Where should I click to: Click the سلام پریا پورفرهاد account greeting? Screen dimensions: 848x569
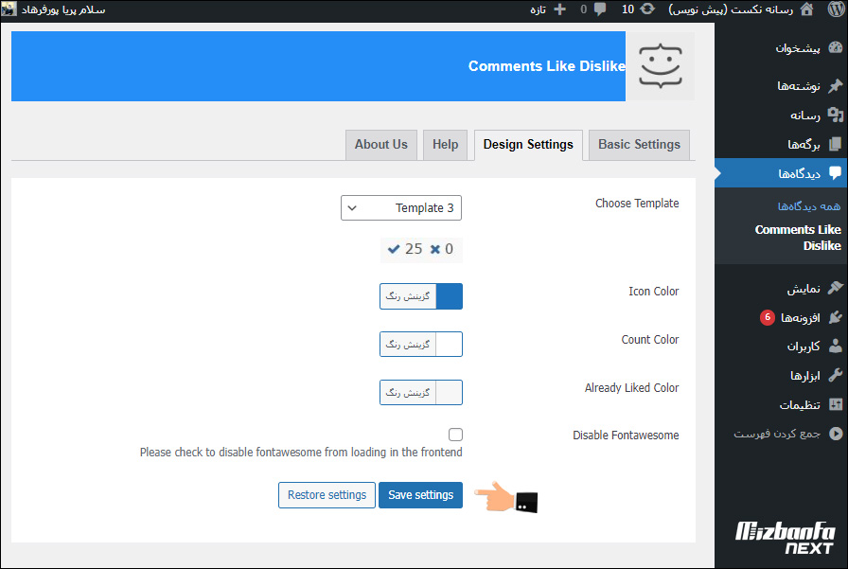(63, 9)
